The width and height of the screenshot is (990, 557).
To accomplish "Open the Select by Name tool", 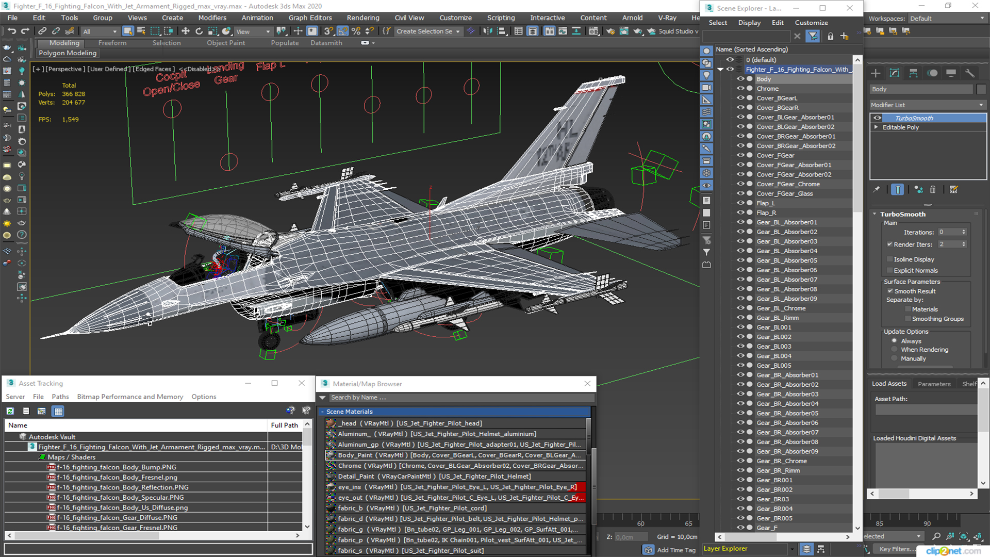I will click(x=141, y=31).
